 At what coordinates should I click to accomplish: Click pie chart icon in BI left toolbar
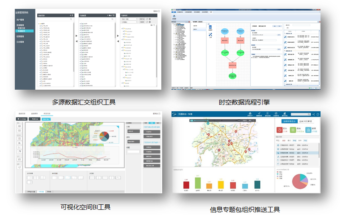[19, 152]
